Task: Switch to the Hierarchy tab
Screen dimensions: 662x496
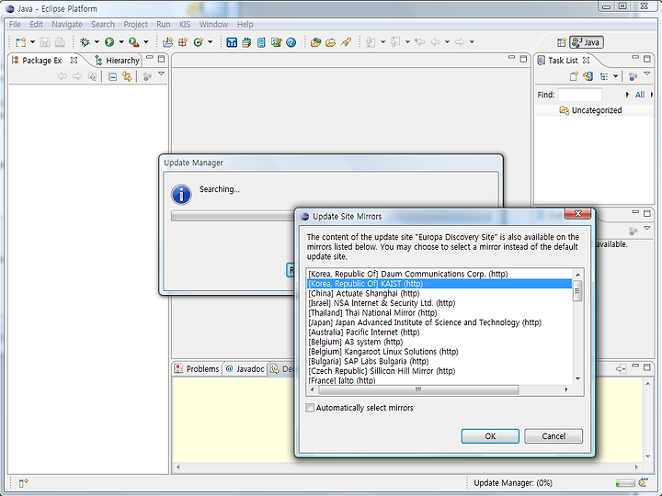Action: point(117,61)
